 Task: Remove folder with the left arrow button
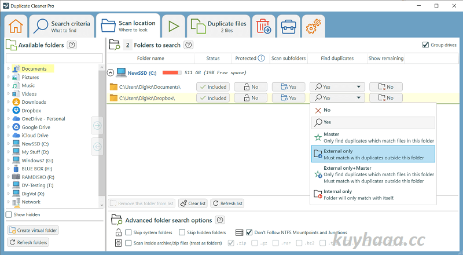(x=97, y=147)
